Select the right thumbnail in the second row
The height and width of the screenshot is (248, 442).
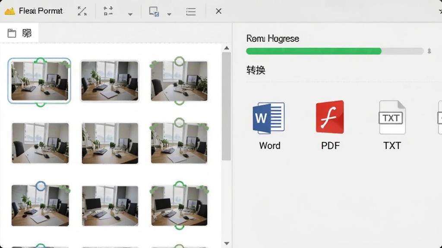(x=179, y=143)
